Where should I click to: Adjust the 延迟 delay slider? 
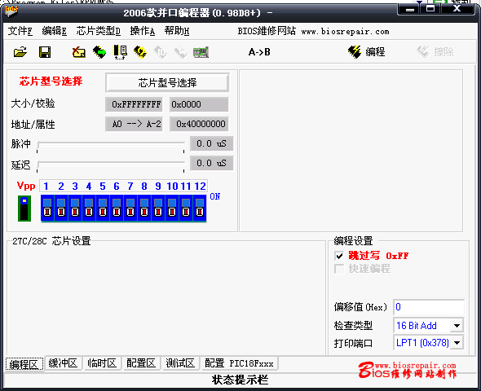[111, 165]
